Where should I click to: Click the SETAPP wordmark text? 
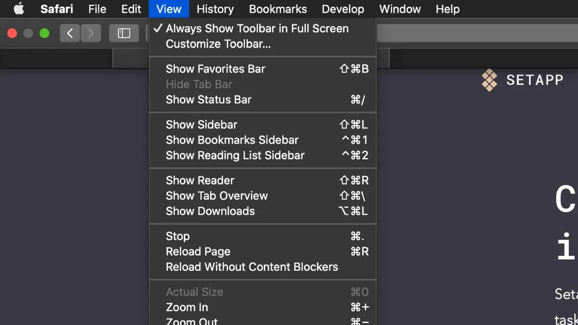pyautogui.click(x=535, y=80)
